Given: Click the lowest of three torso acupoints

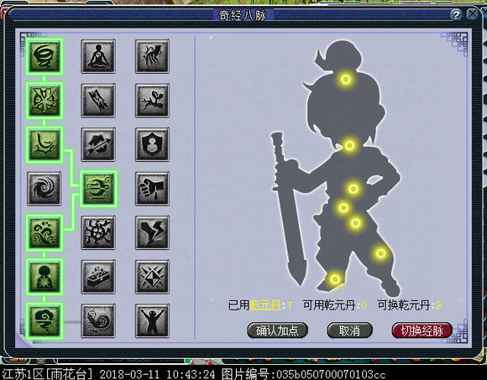Looking at the screenshot, I should coord(356,223).
